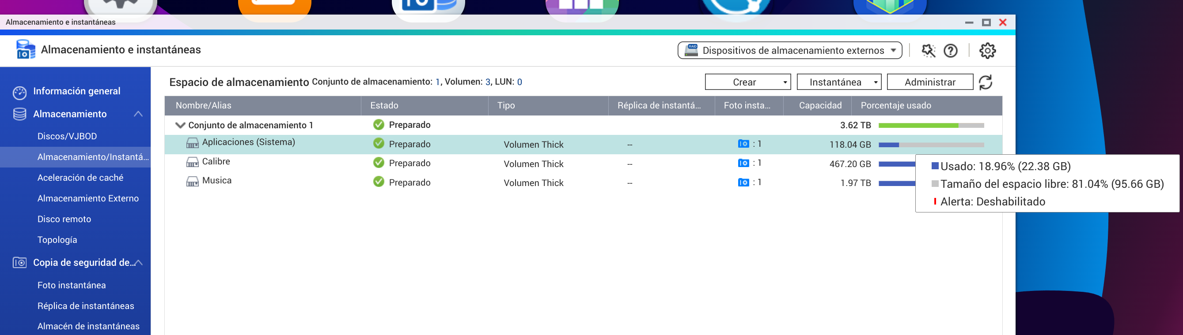
Task: Select Discos/VJBOD in the sidebar
Action: [x=67, y=136]
